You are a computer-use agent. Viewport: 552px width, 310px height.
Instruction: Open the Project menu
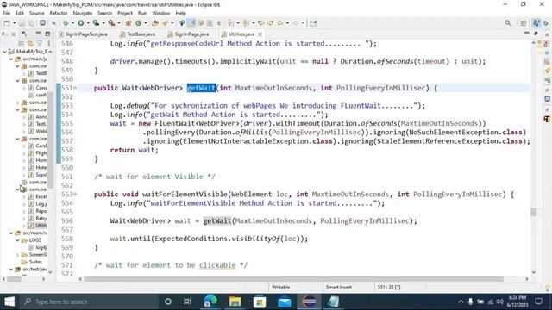[x=125, y=13]
